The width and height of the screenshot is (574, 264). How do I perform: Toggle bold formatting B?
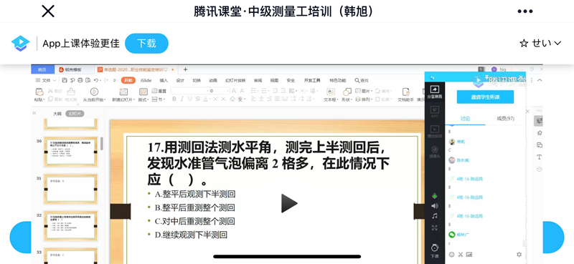pyautogui.click(x=174, y=99)
